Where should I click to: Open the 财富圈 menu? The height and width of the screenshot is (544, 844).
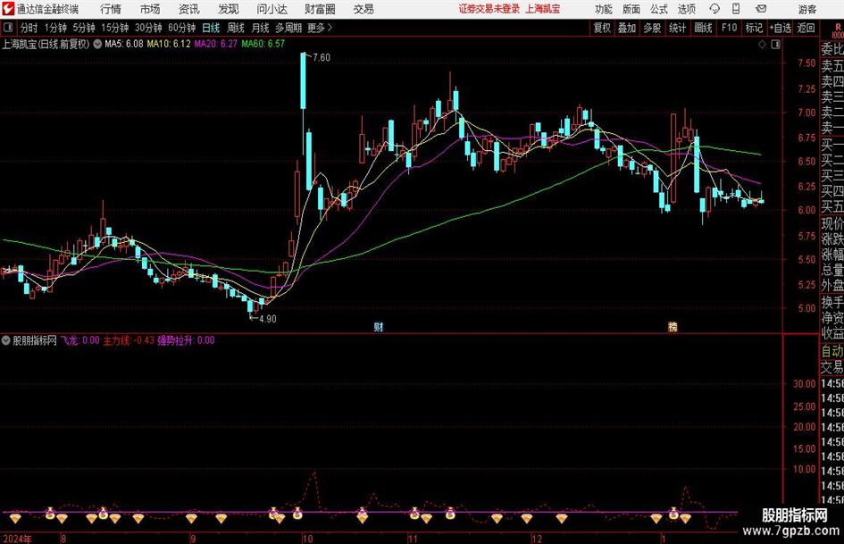point(320,9)
